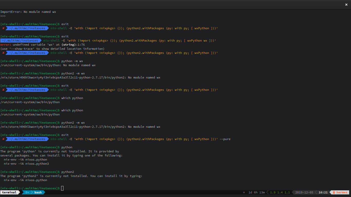Select tmux window index 0* in the status bar

(x=27, y=192)
